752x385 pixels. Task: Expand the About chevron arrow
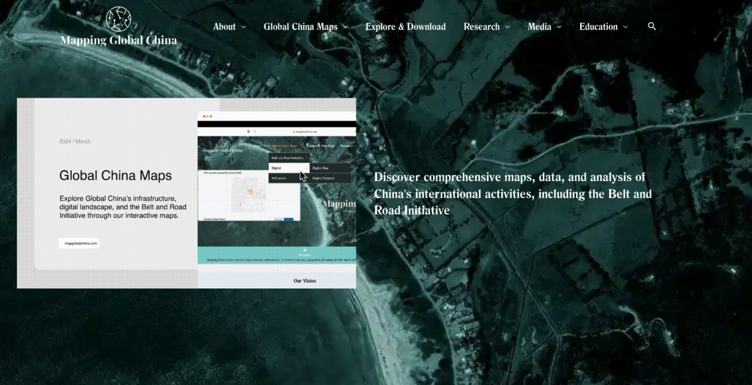(244, 27)
